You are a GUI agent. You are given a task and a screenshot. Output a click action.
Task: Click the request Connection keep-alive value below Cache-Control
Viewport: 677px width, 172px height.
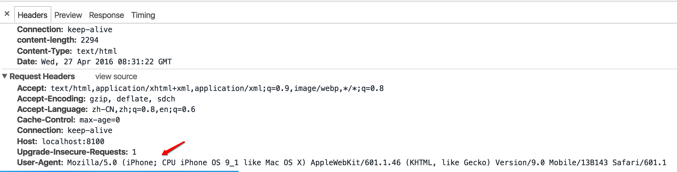(x=90, y=131)
